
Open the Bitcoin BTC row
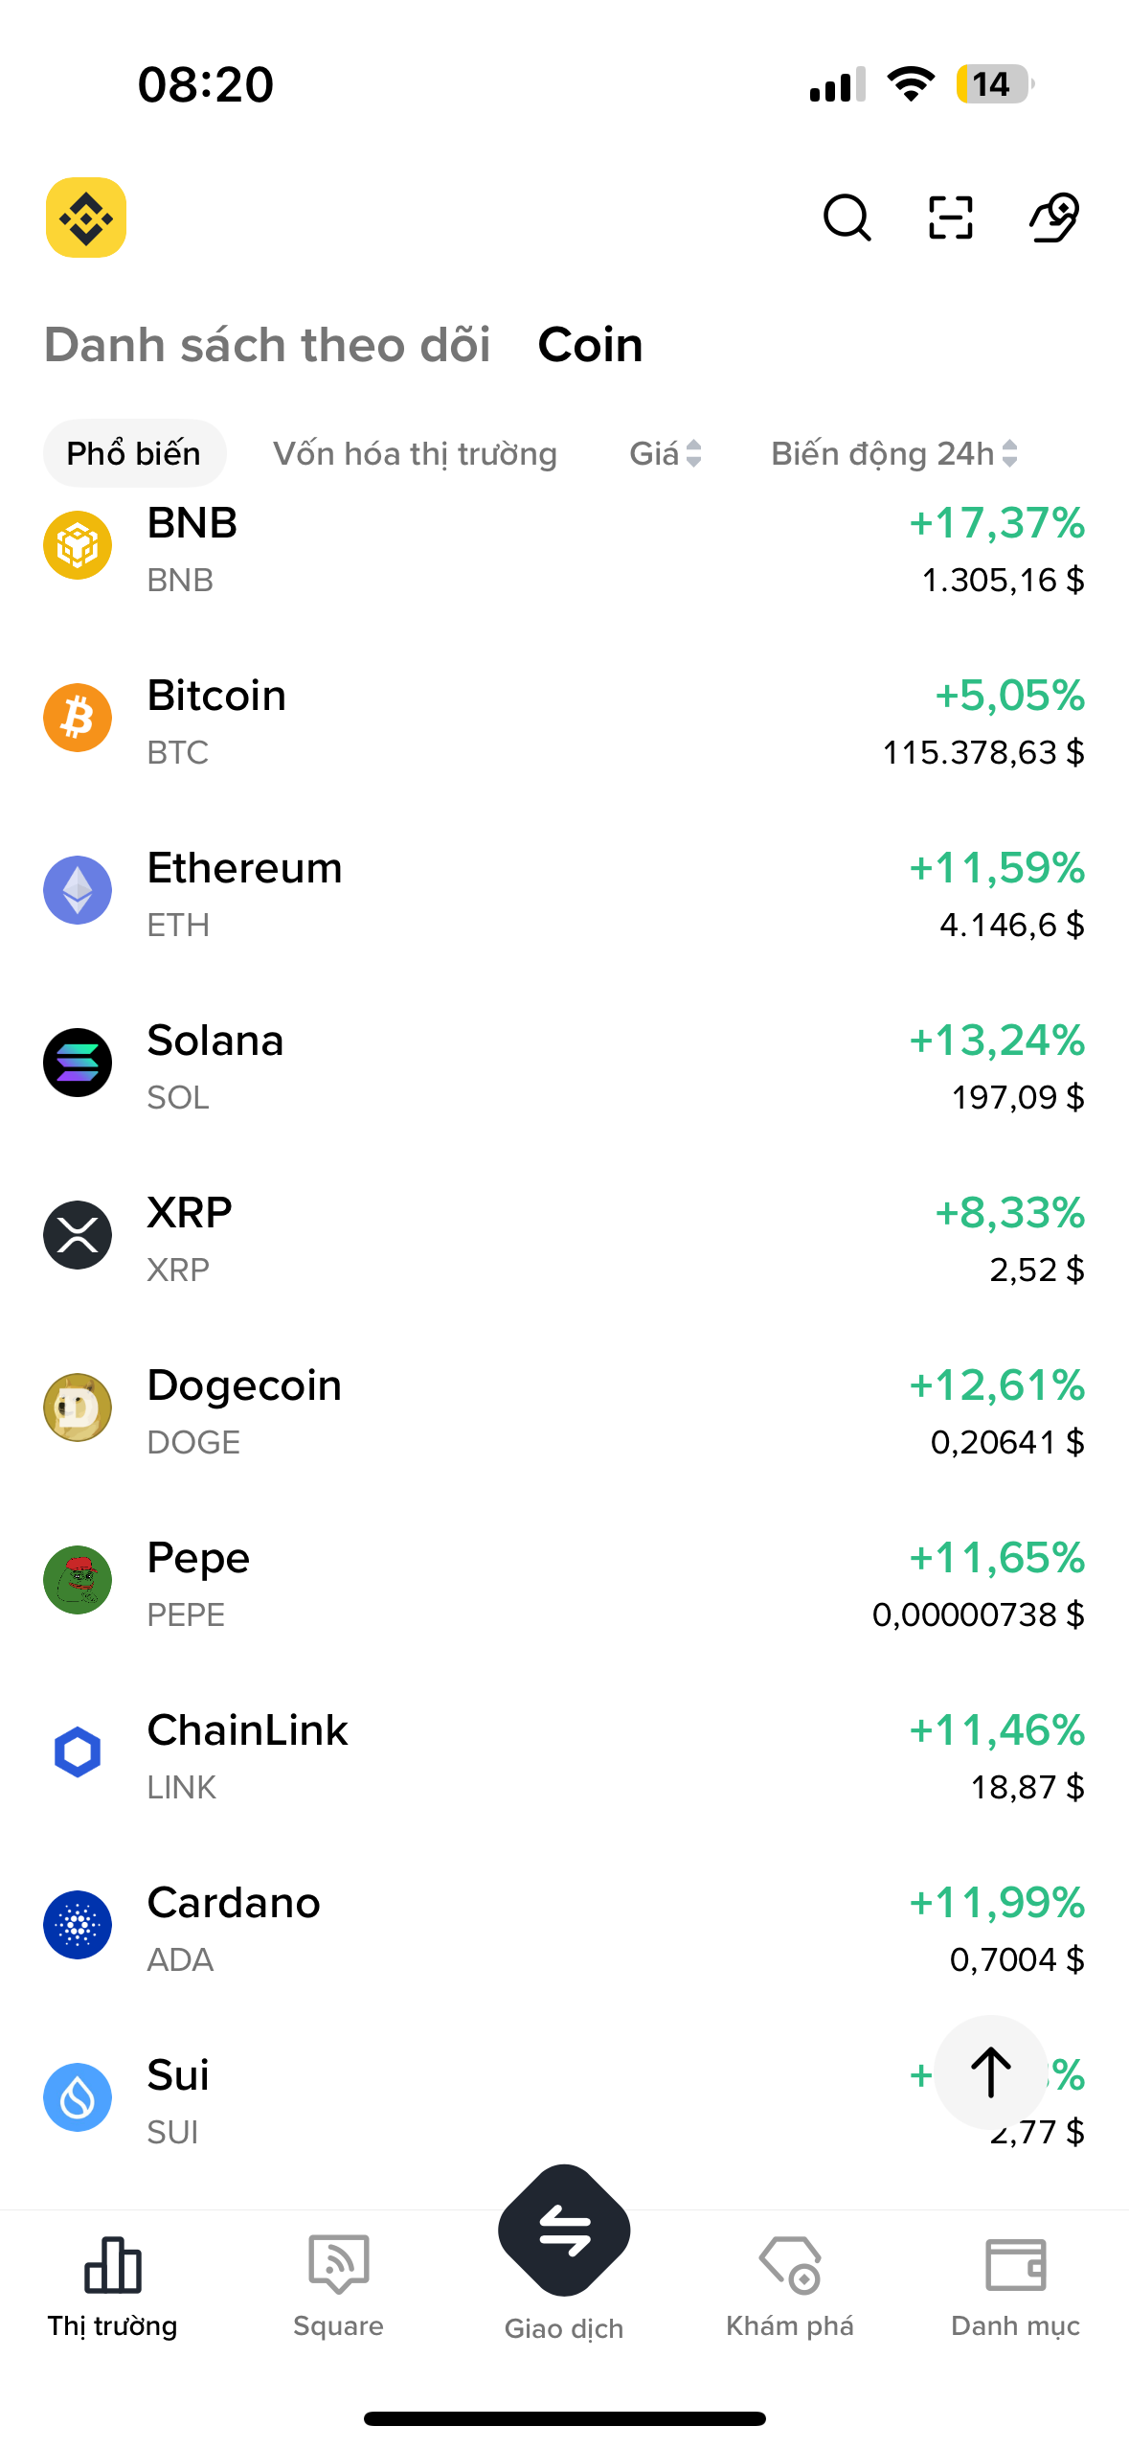pos(564,721)
